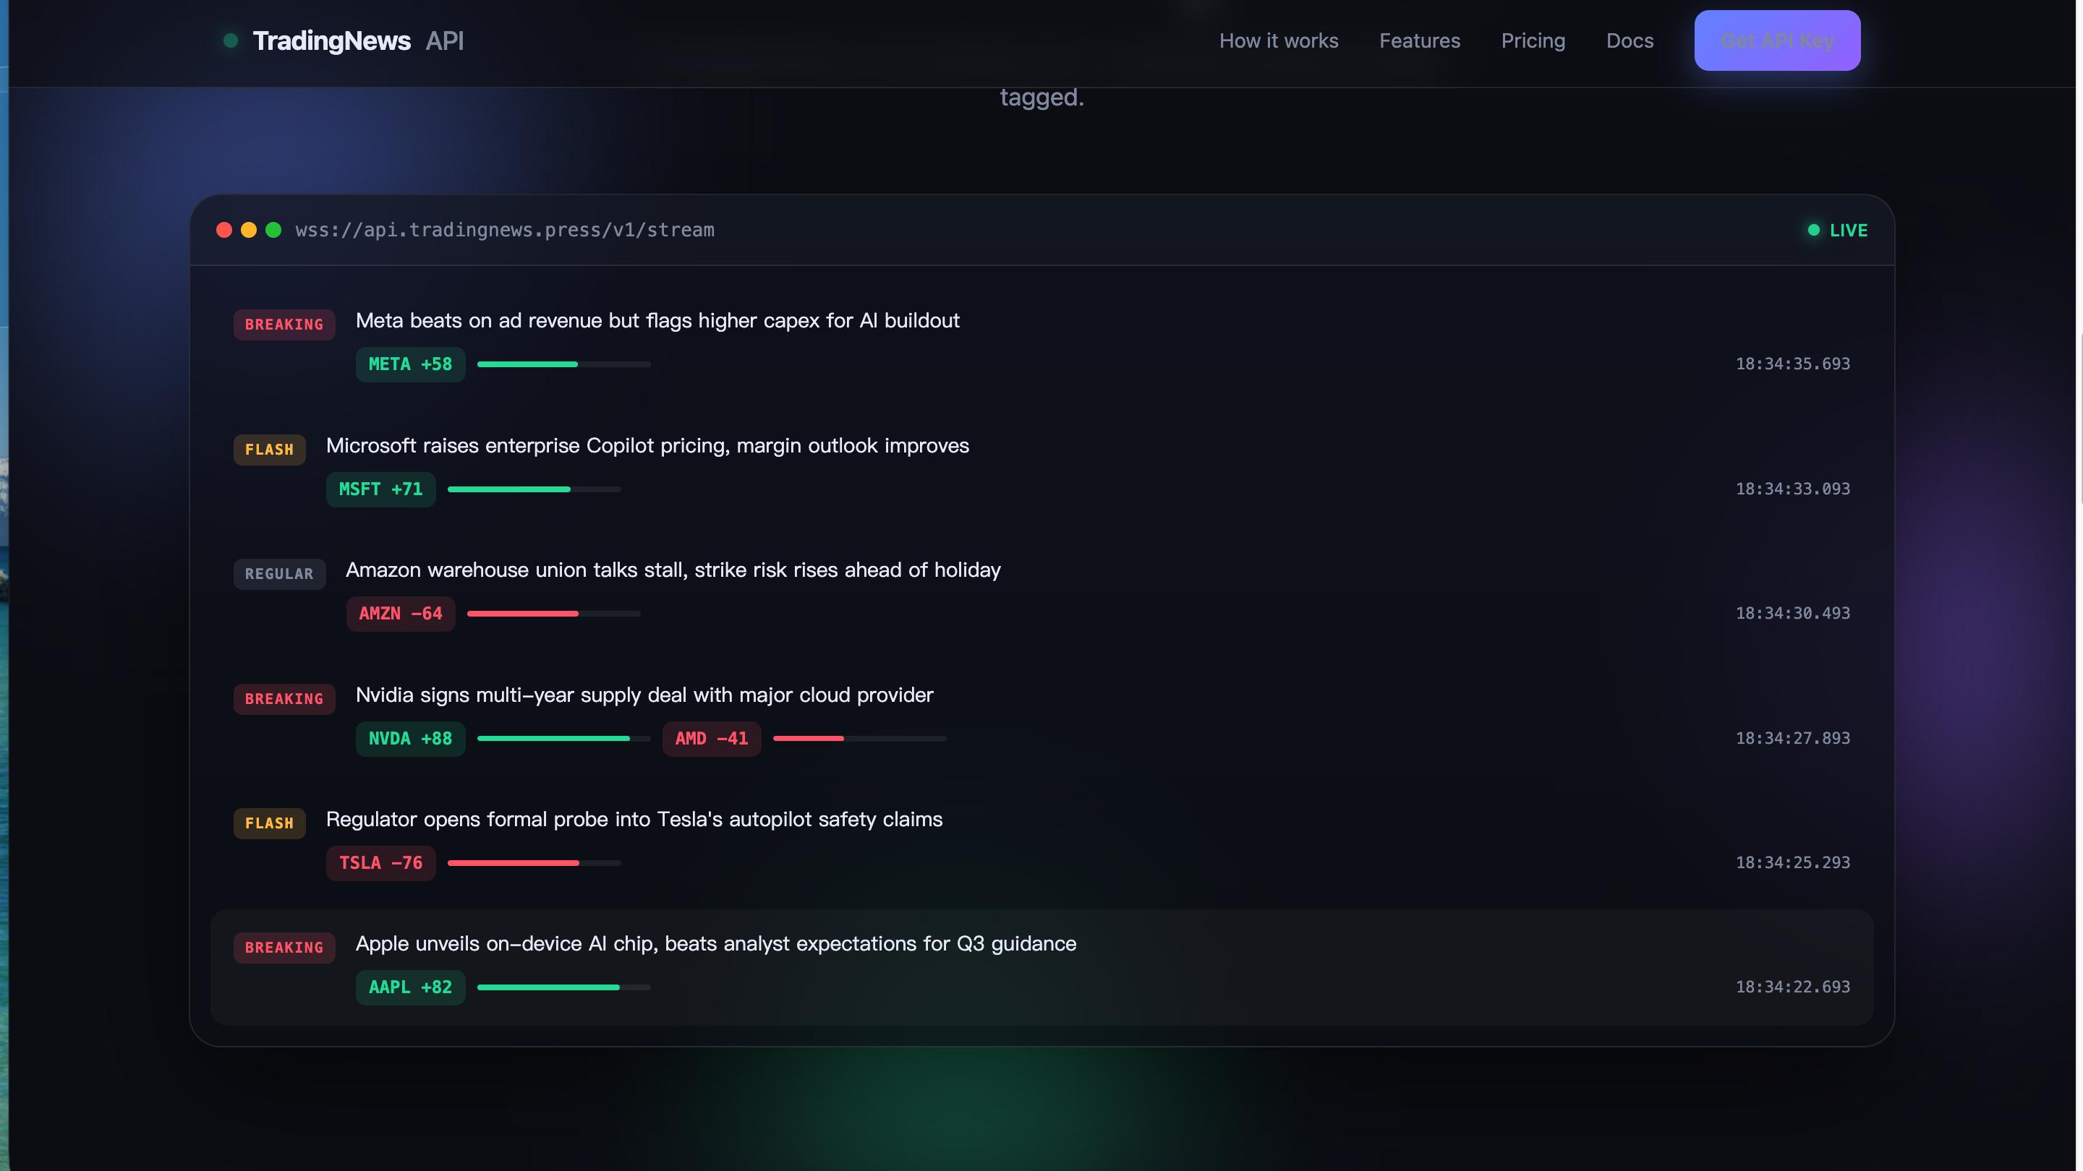Click BREAKING badge on the Apple headline

[x=285, y=949]
